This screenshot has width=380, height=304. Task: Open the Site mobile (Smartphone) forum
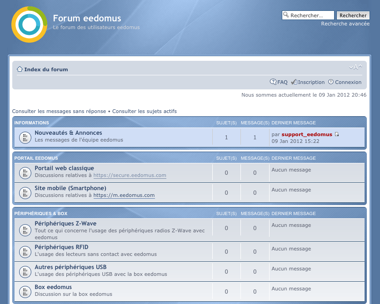click(70, 188)
